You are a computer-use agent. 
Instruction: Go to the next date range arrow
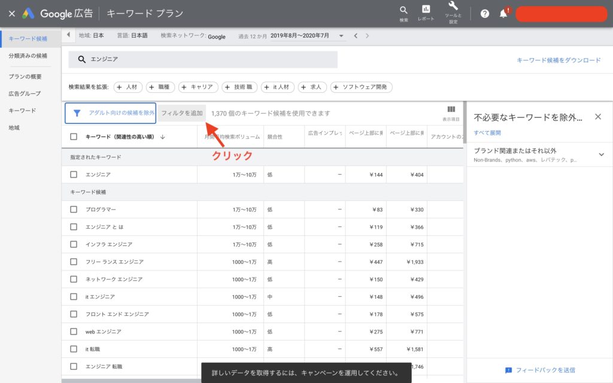367,36
